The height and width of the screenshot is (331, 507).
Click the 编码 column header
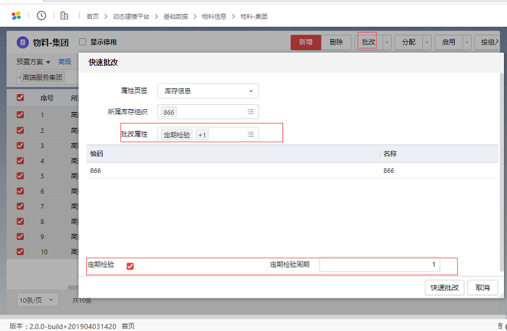pos(96,153)
